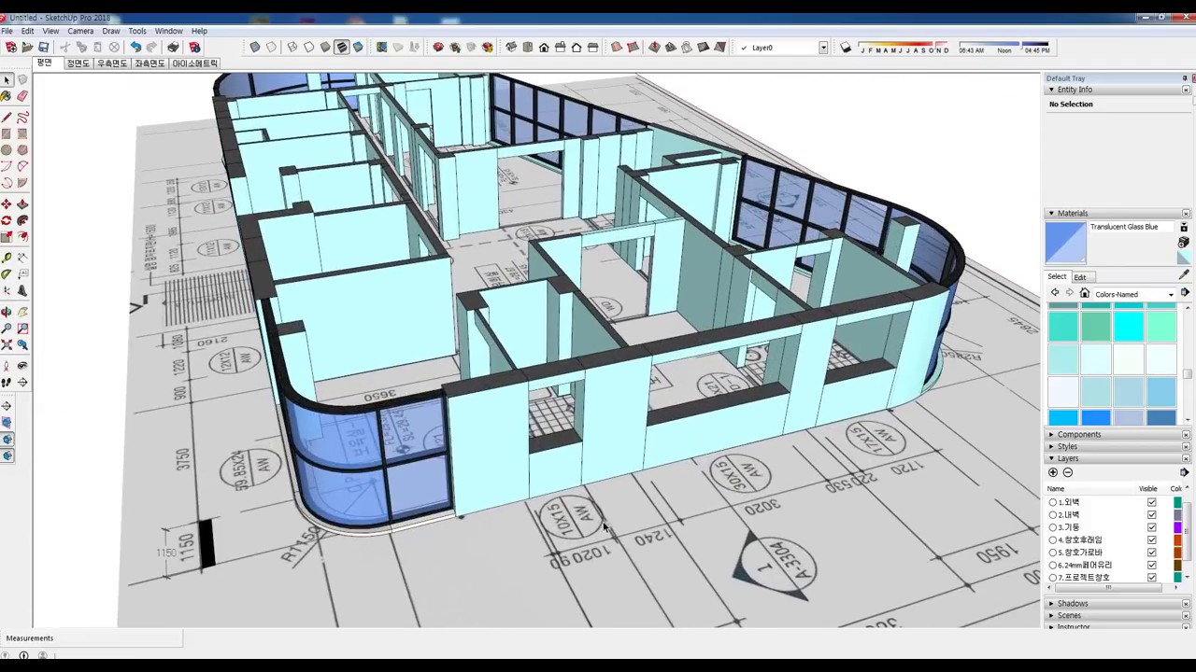Open the Draw menu
The height and width of the screenshot is (672, 1196).
pyautogui.click(x=110, y=31)
